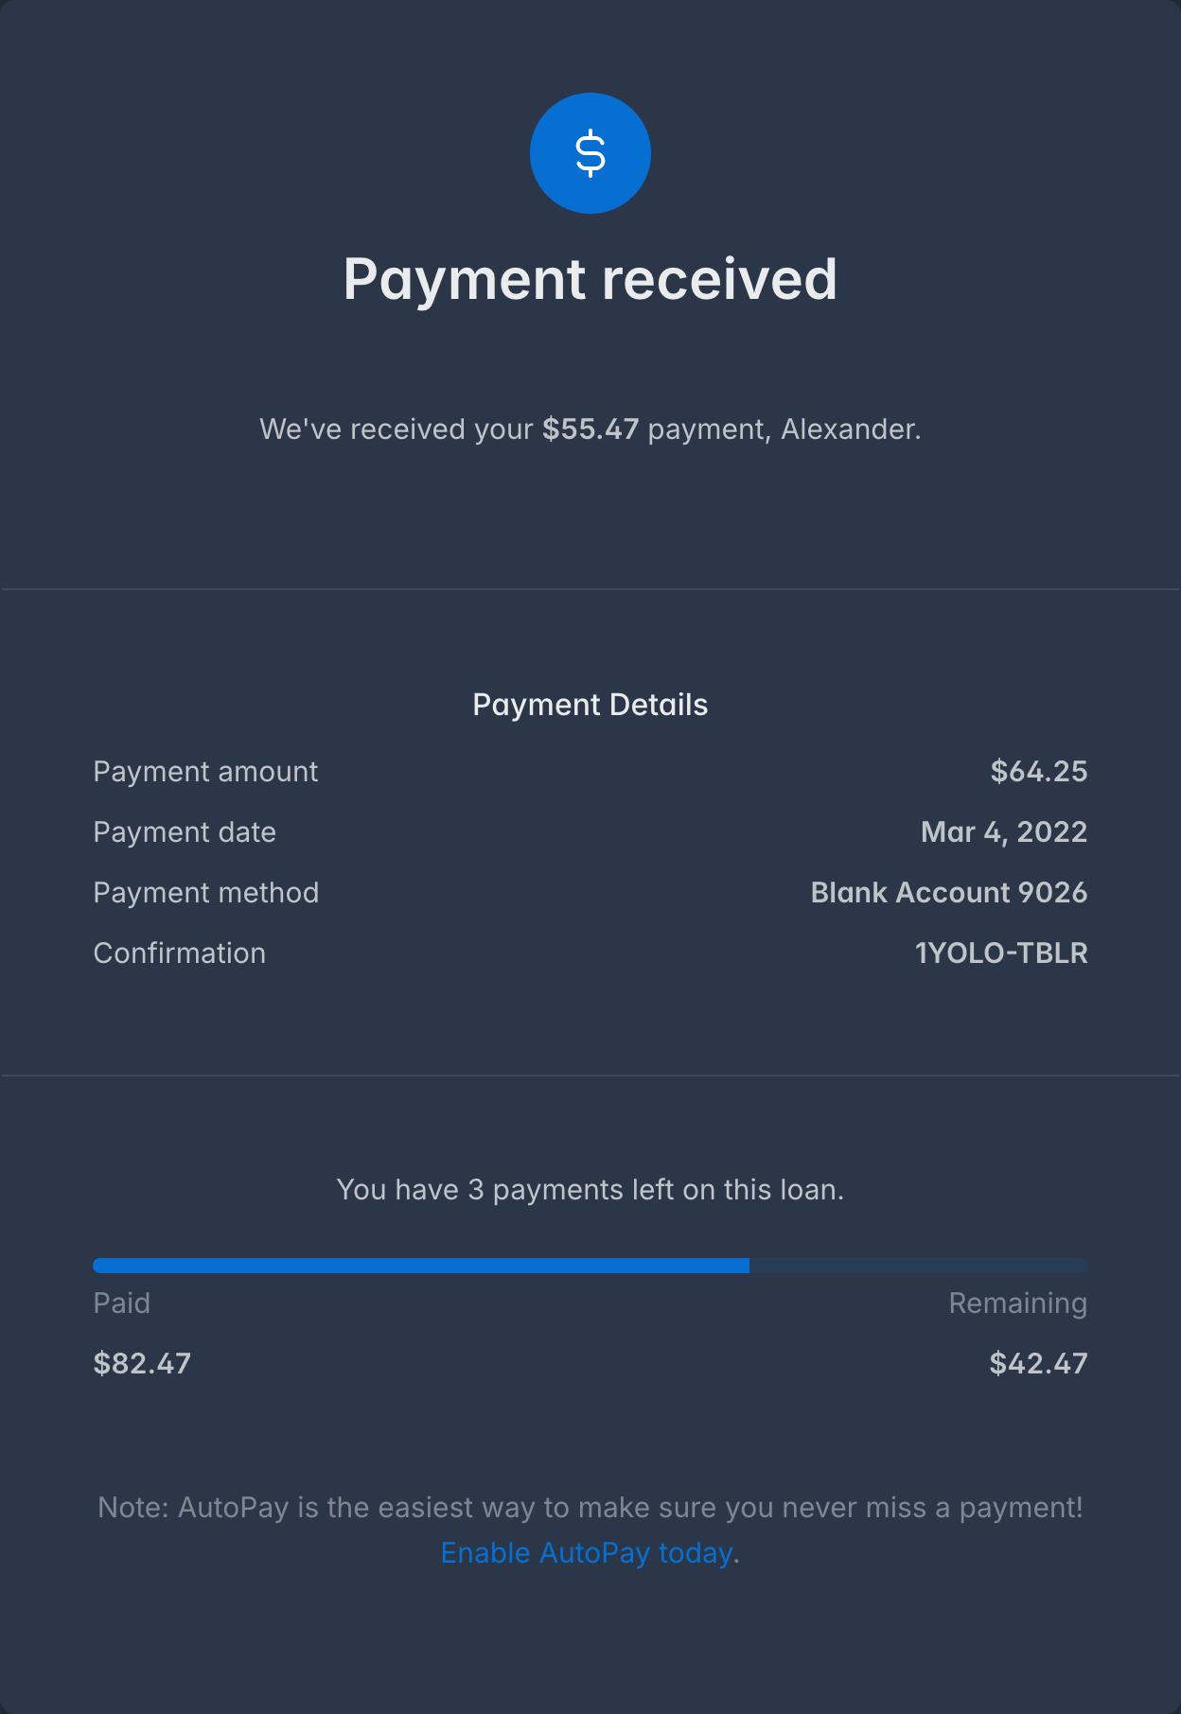1181x1714 pixels.
Task: Click the Remaining label under the bar
Action: [x=1018, y=1303]
